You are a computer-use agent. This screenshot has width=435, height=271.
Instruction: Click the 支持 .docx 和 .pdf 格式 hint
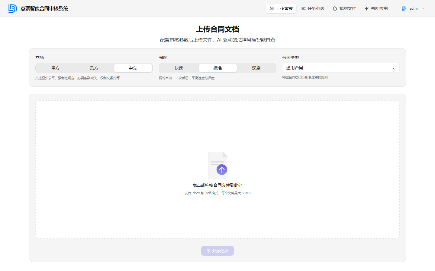pos(217,193)
